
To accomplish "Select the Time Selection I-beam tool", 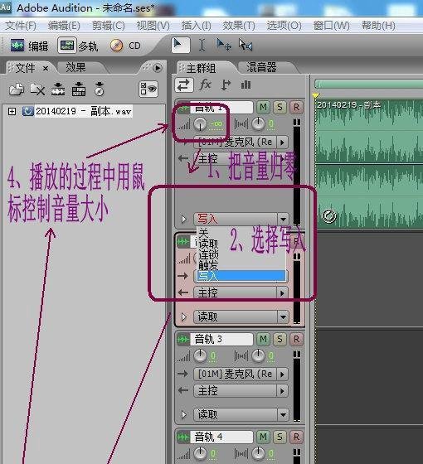I will [x=202, y=46].
